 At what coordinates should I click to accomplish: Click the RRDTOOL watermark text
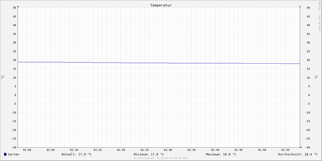(319, 16)
